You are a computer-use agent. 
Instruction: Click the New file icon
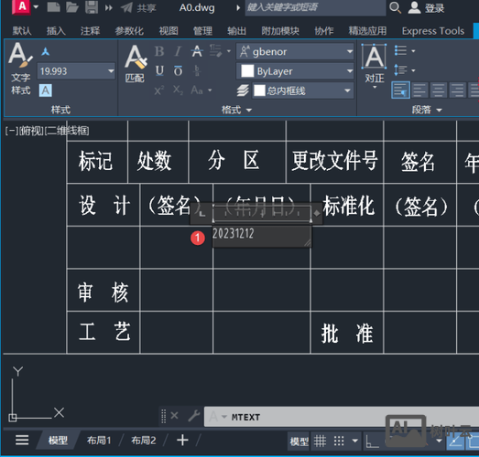tap(53, 7)
